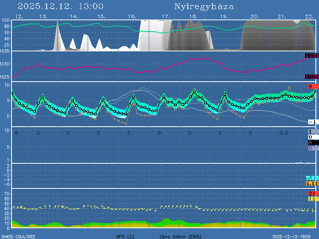Viewport: 319px width, 239px height.
Task: Select day 20. on the date axis
Action: pyautogui.click(x=254, y=16)
